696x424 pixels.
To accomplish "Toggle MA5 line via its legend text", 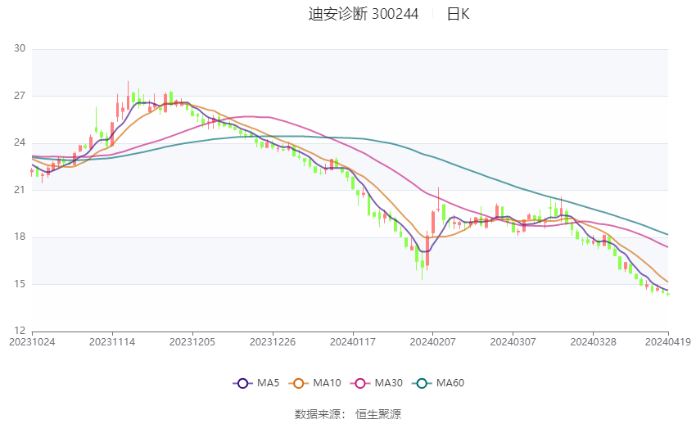I will (268, 383).
